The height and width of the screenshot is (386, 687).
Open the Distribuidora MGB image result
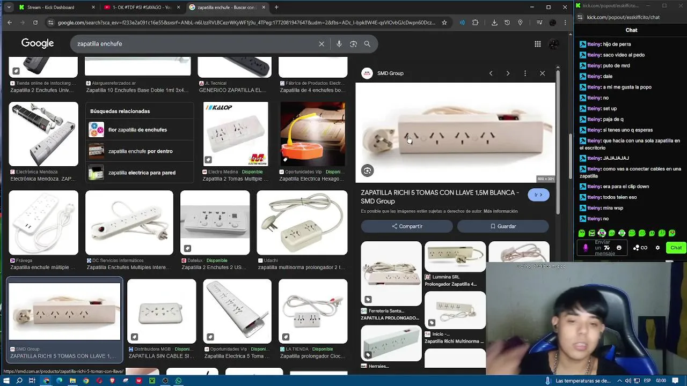162,311
